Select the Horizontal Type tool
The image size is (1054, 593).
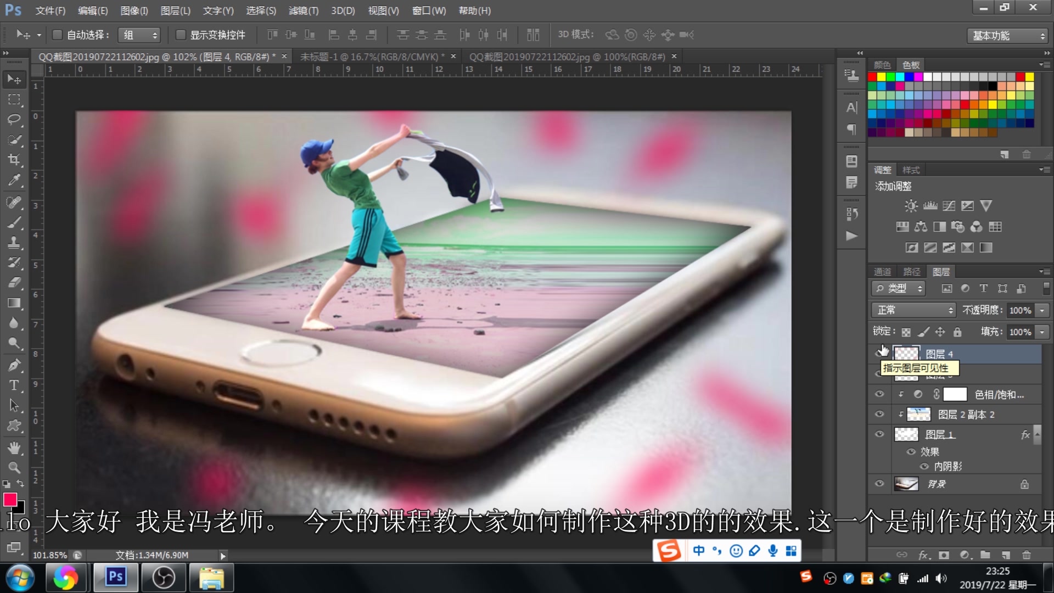14,385
